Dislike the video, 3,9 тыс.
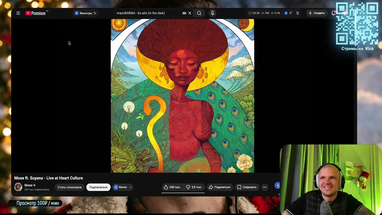 pos(194,187)
